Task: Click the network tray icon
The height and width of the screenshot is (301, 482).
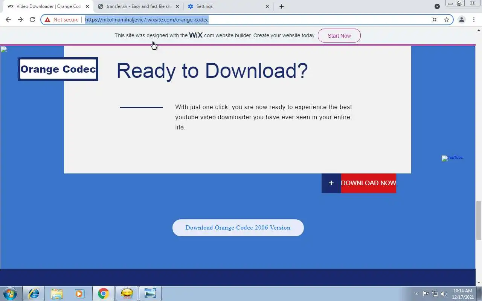Action: pos(435,294)
